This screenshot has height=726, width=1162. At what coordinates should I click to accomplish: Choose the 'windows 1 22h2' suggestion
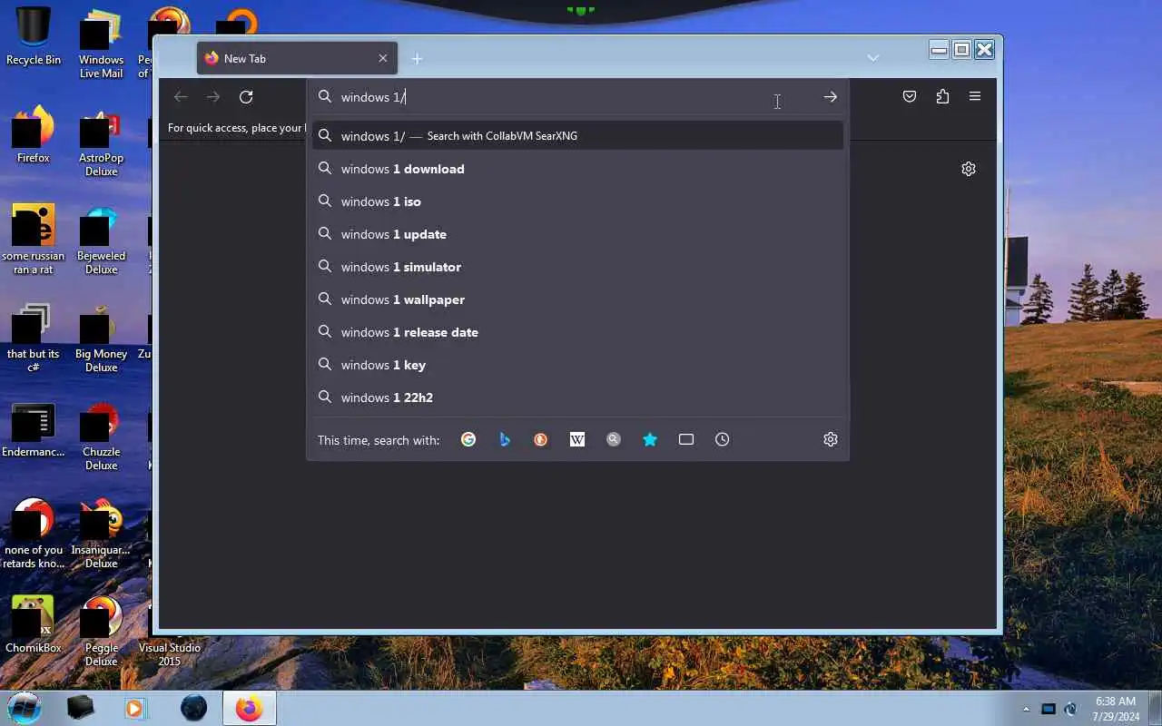577,397
